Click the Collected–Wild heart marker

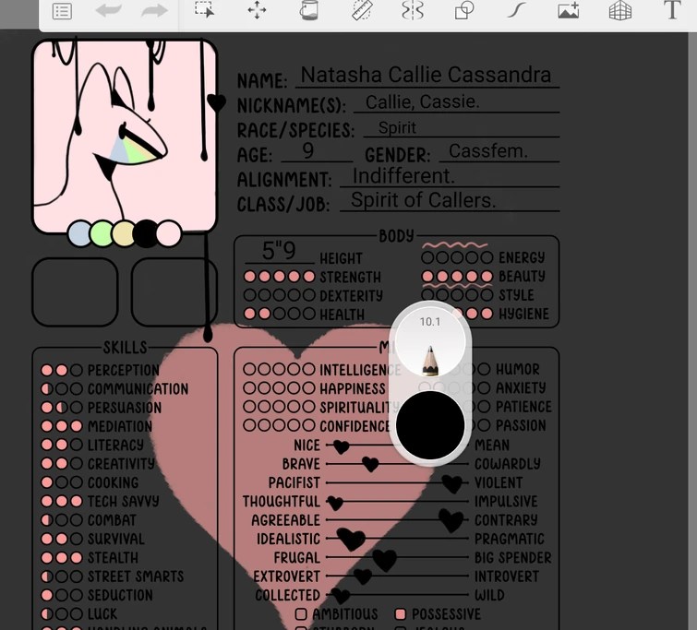point(341,595)
